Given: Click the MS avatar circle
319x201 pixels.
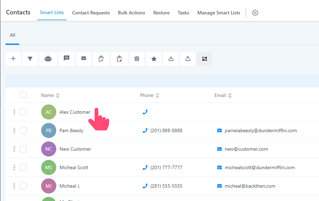Looking at the screenshot, I should 49,167.
